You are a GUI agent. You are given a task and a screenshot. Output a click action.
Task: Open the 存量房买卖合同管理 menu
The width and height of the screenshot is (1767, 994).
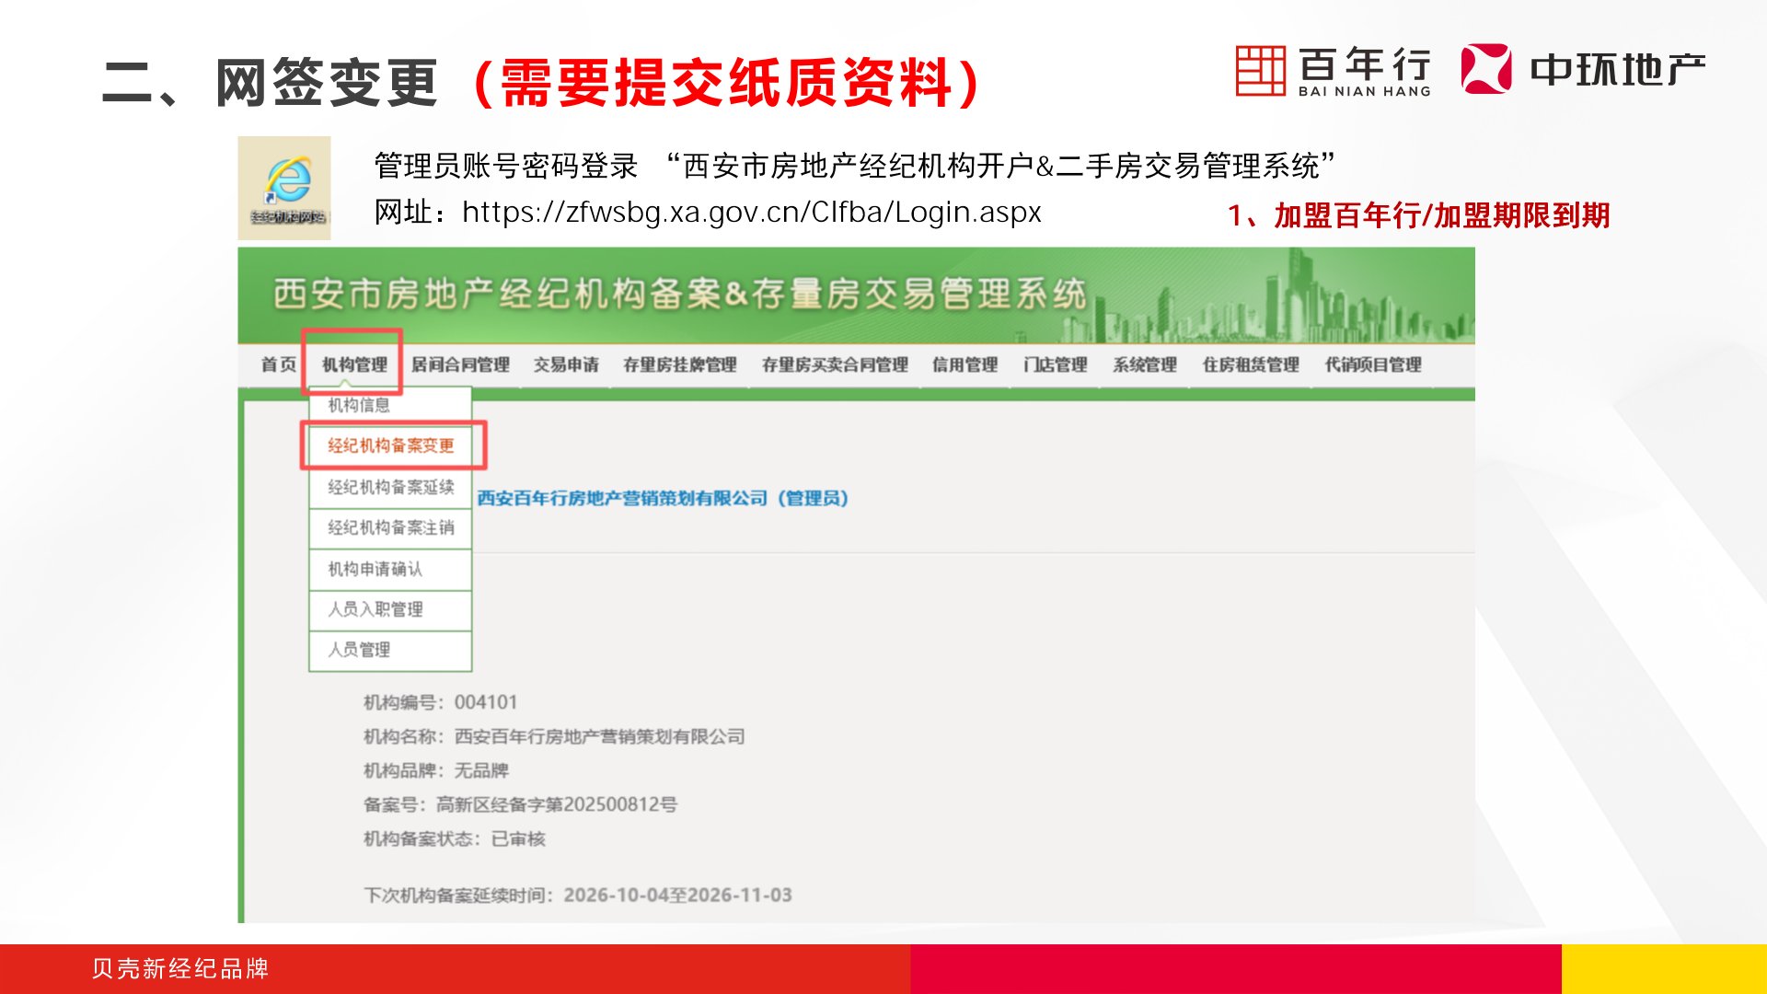pos(835,364)
